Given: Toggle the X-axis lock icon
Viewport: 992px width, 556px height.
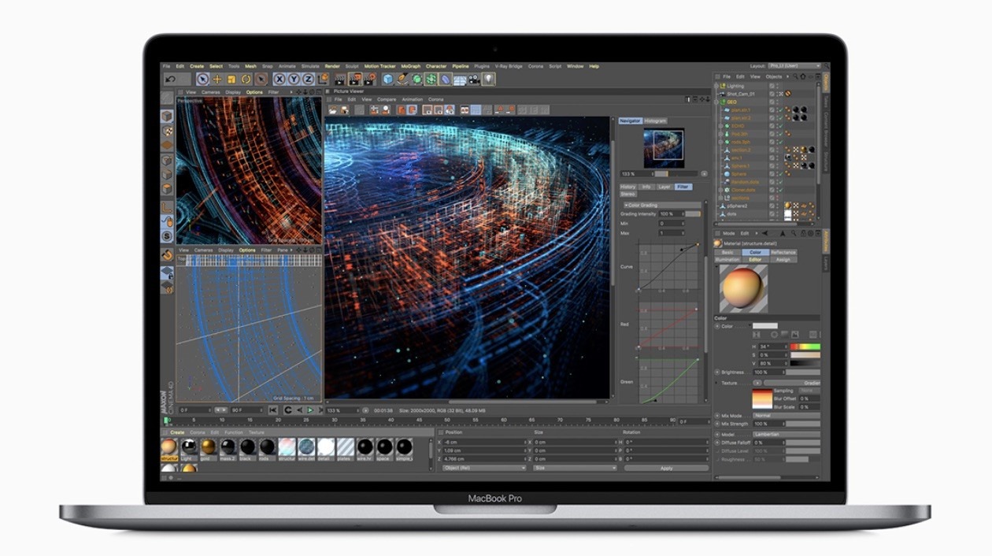Looking at the screenshot, I should (x=279, y=80).
